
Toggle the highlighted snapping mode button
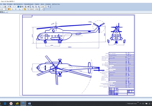tap(9, 9)
